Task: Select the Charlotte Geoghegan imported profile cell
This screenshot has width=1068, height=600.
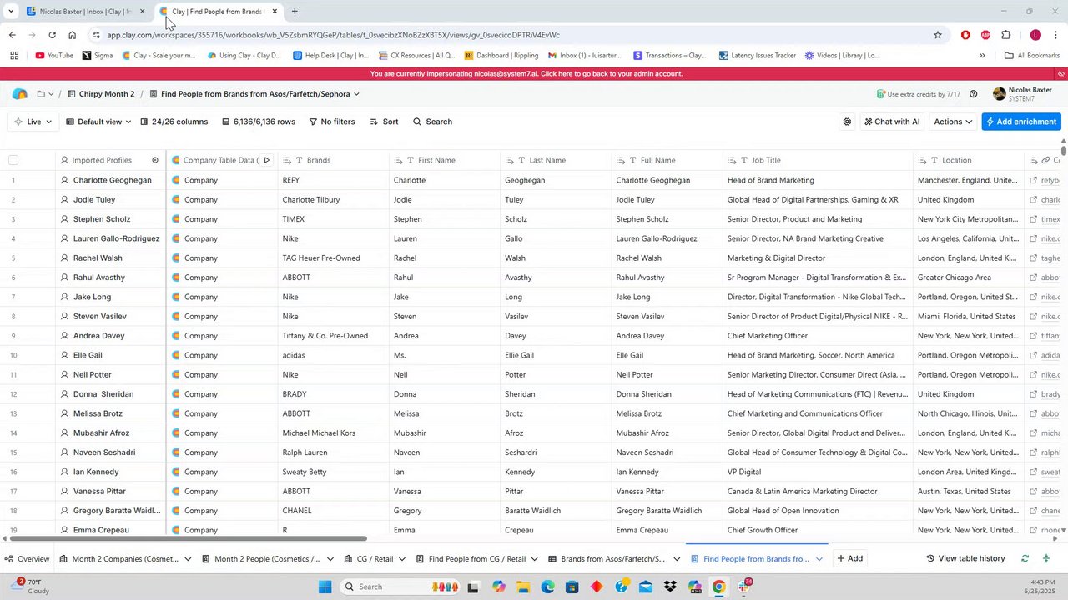Action: tap(111, 180)
